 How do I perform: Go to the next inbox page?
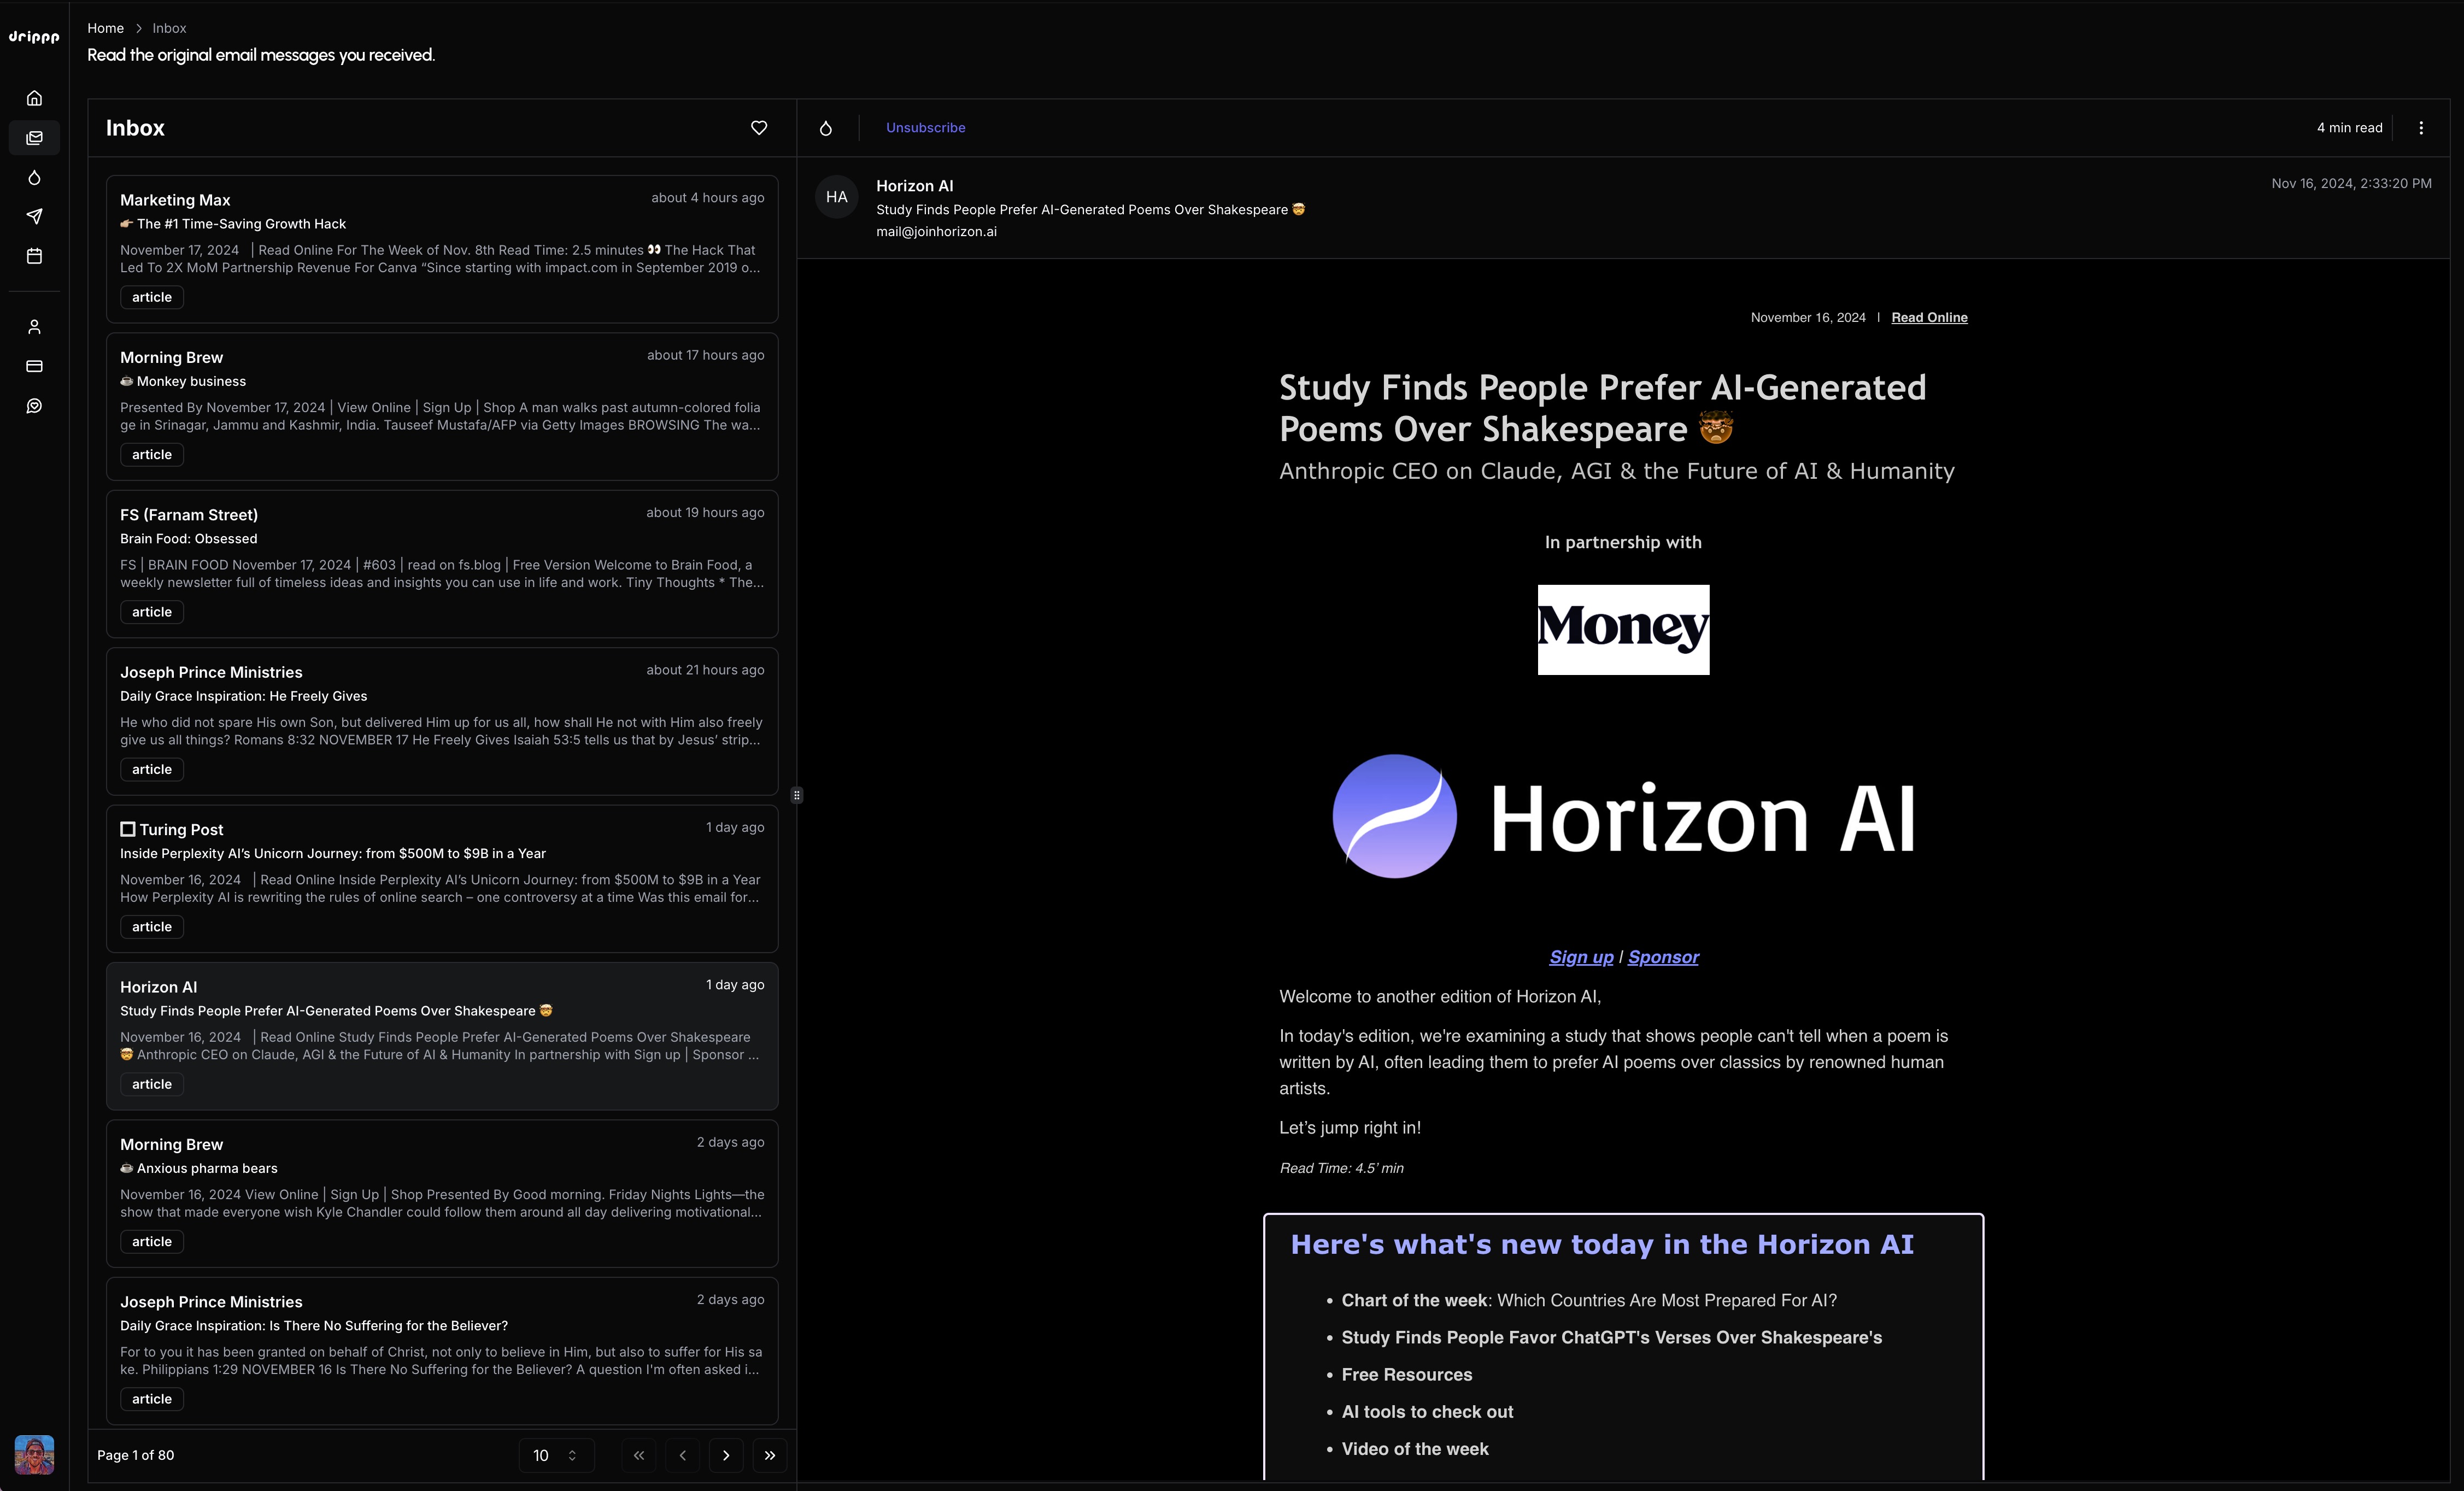[x=726, y=1455]
